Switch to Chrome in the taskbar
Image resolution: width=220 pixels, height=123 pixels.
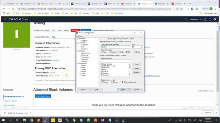pyautogui.click(x=32, y=120)
